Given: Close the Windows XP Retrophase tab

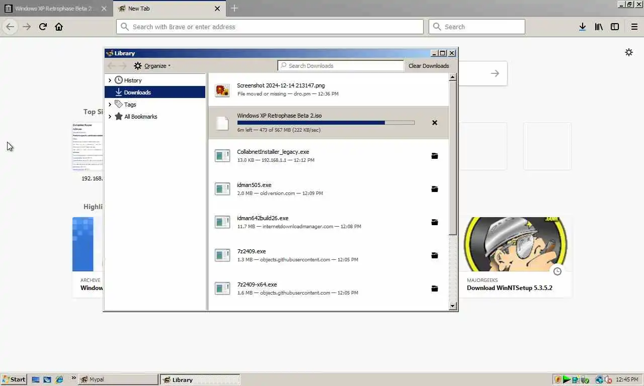Looking at the screenshot, I should pyautogui.click(x=104, y=9).
